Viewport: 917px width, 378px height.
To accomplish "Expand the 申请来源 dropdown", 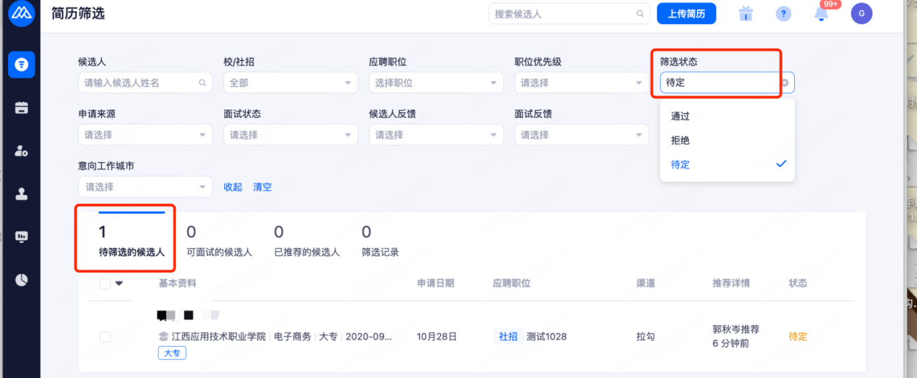I will tap(145, 135).
